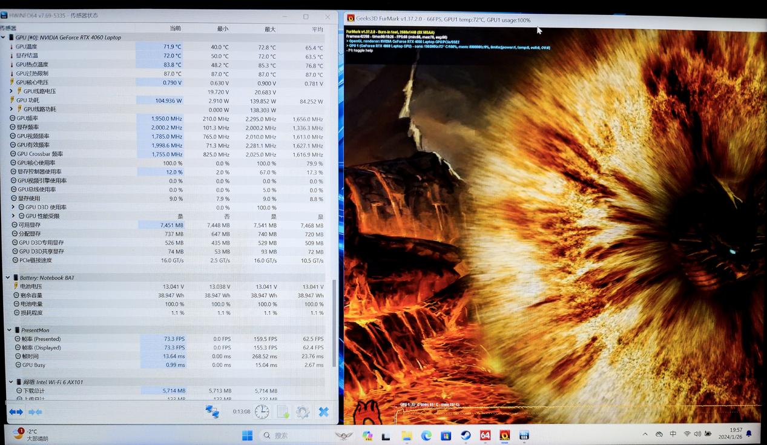
Task: Click the HWiNFO sensor list vertical scrollbar
Action: click(334, 321)
